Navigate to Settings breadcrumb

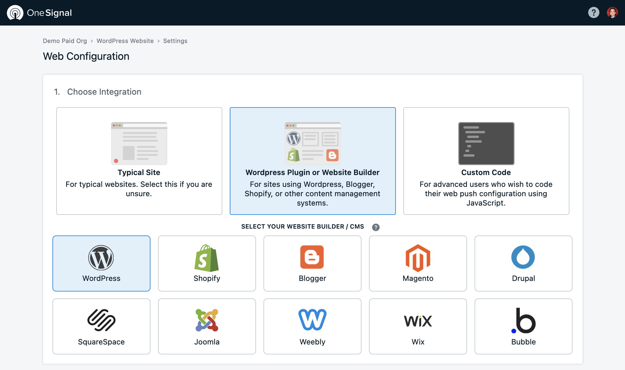tap(175, 41)
